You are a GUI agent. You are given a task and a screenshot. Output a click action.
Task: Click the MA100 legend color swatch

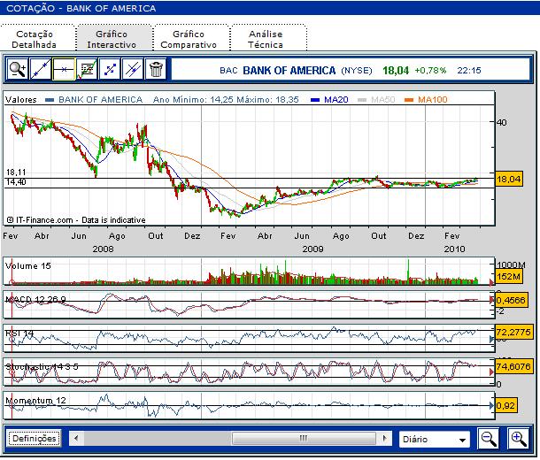click(x=409, y=100)
